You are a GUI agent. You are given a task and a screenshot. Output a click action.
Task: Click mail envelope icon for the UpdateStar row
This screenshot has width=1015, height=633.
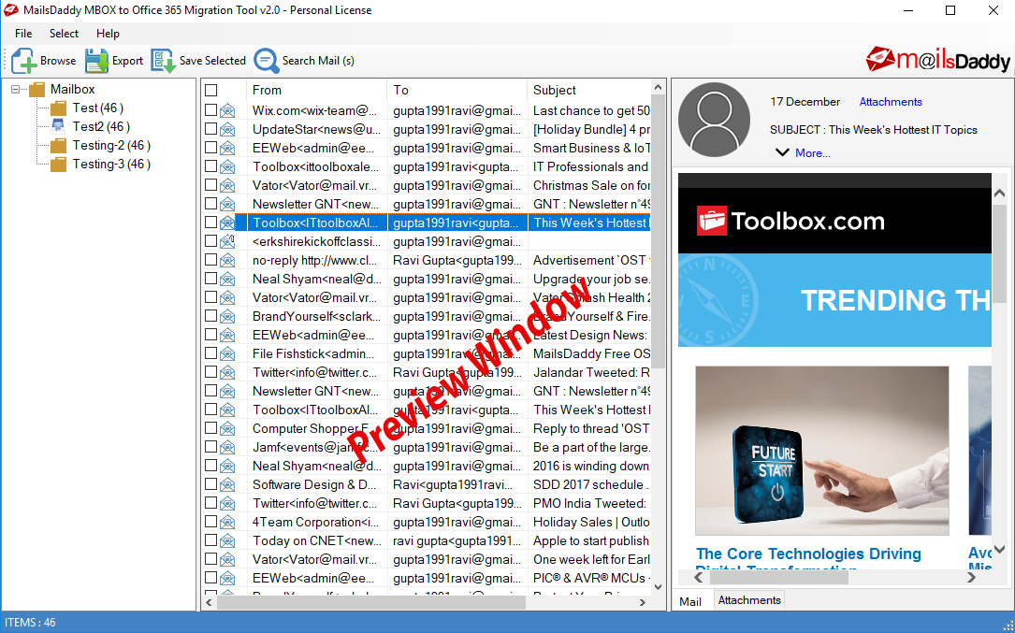(227, 129)
